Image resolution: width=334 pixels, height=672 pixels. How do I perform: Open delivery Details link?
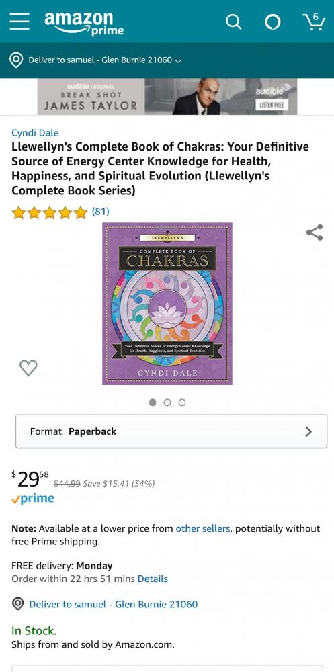pos(153,579)
